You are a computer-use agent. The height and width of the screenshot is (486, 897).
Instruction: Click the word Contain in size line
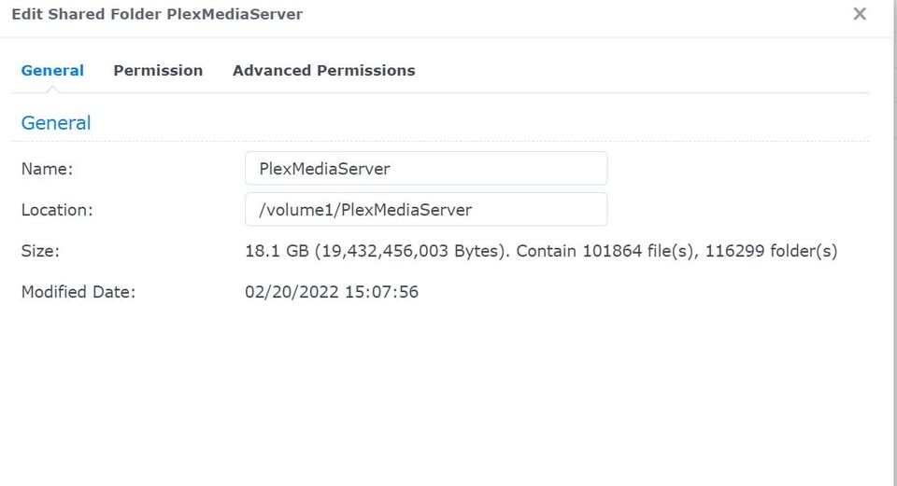tap(547, 251)
